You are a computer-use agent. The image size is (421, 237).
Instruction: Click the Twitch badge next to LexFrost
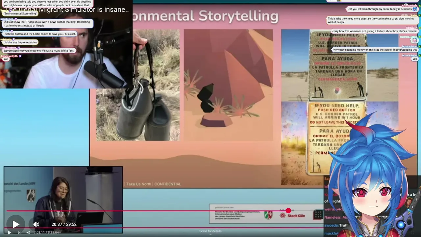[12, 31]
